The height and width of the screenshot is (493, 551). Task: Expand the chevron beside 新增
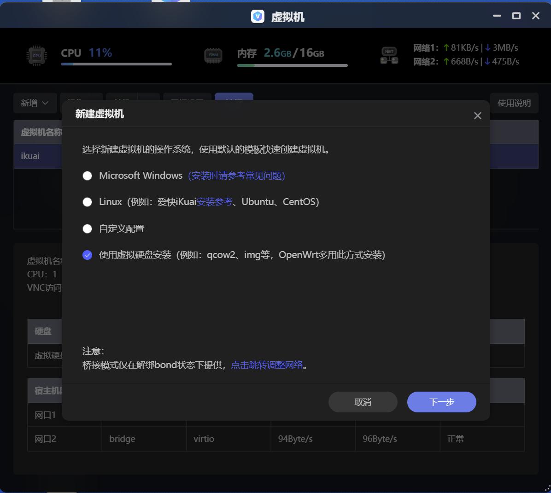[44, 103]
